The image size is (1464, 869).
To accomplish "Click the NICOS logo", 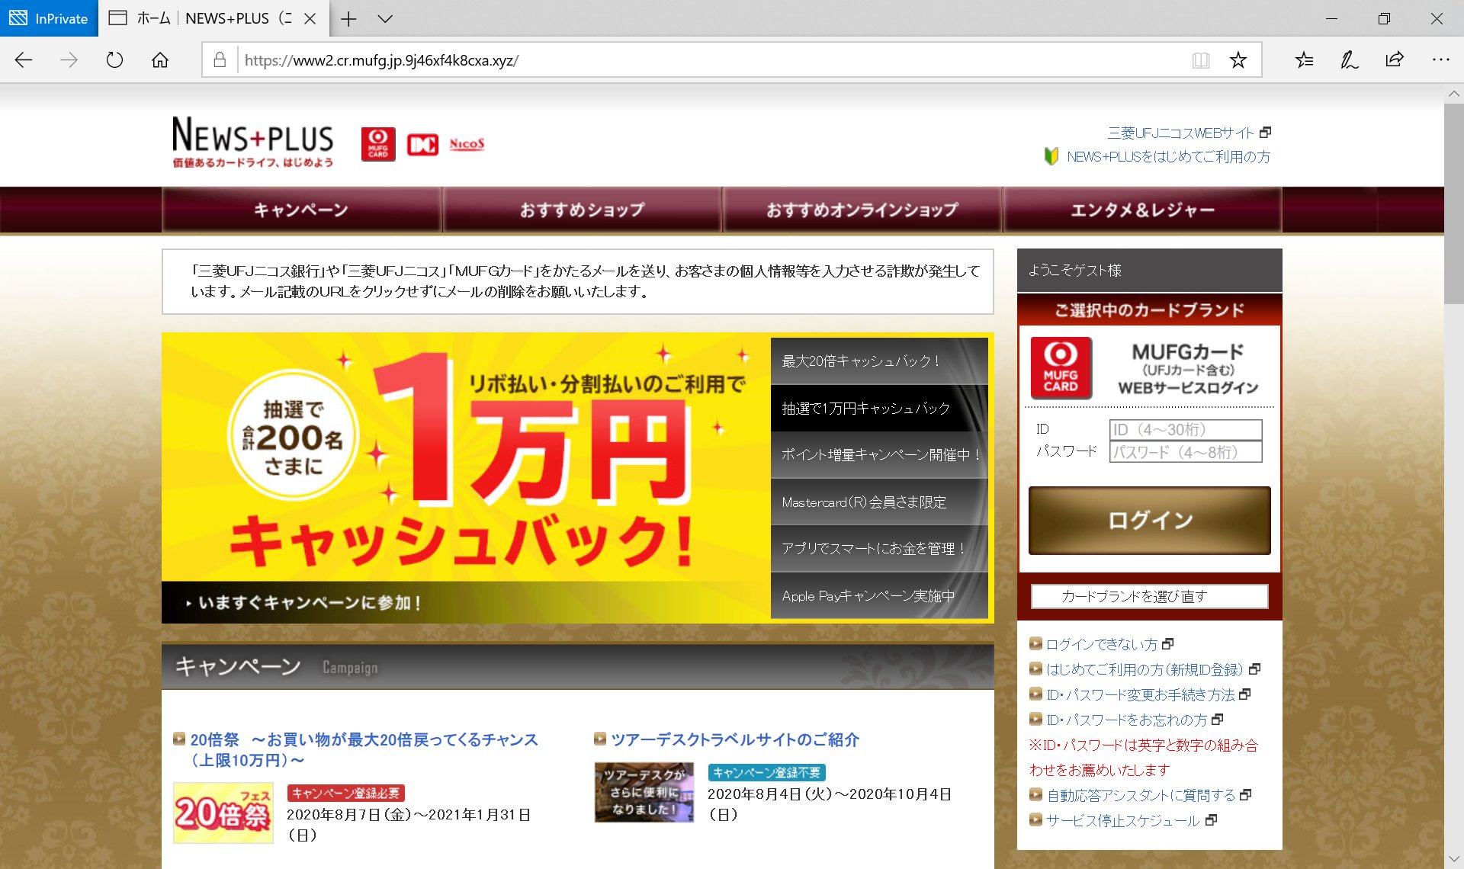I will click(x=467, y=144).
